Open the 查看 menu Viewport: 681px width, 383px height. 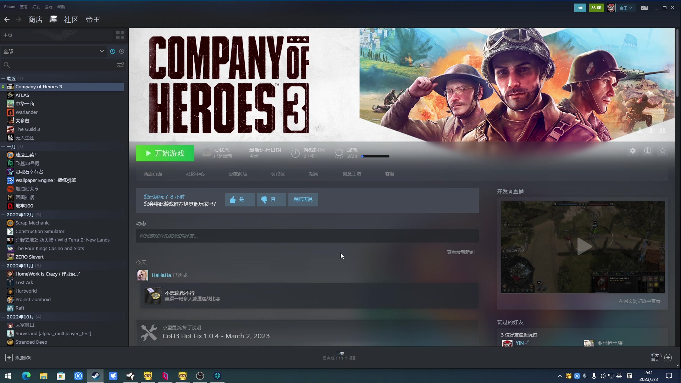[24, 7]
